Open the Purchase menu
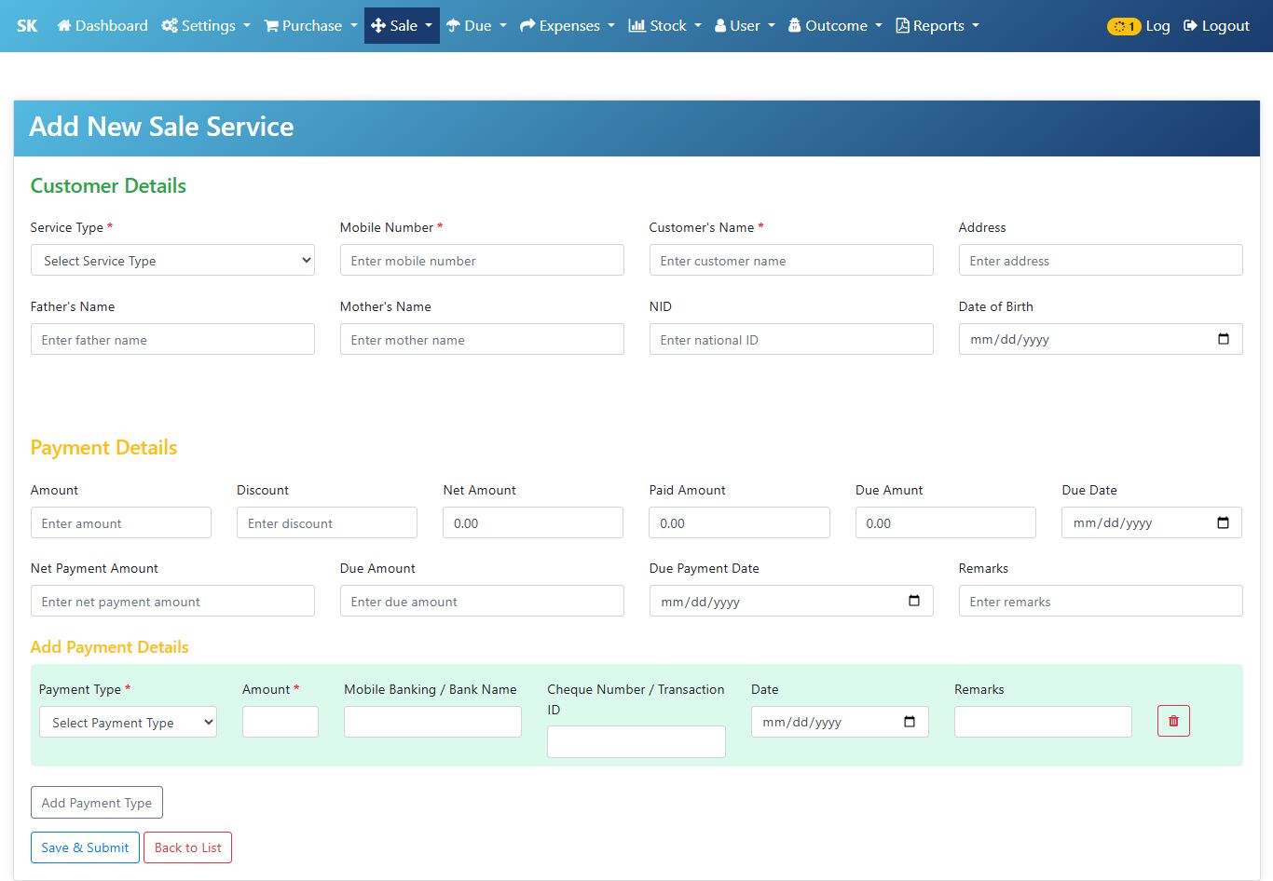This screenshot has width=1273, height=881. click(x=310, y=26)
